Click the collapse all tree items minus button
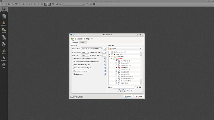Screen dimensions: 214x120 131,90
